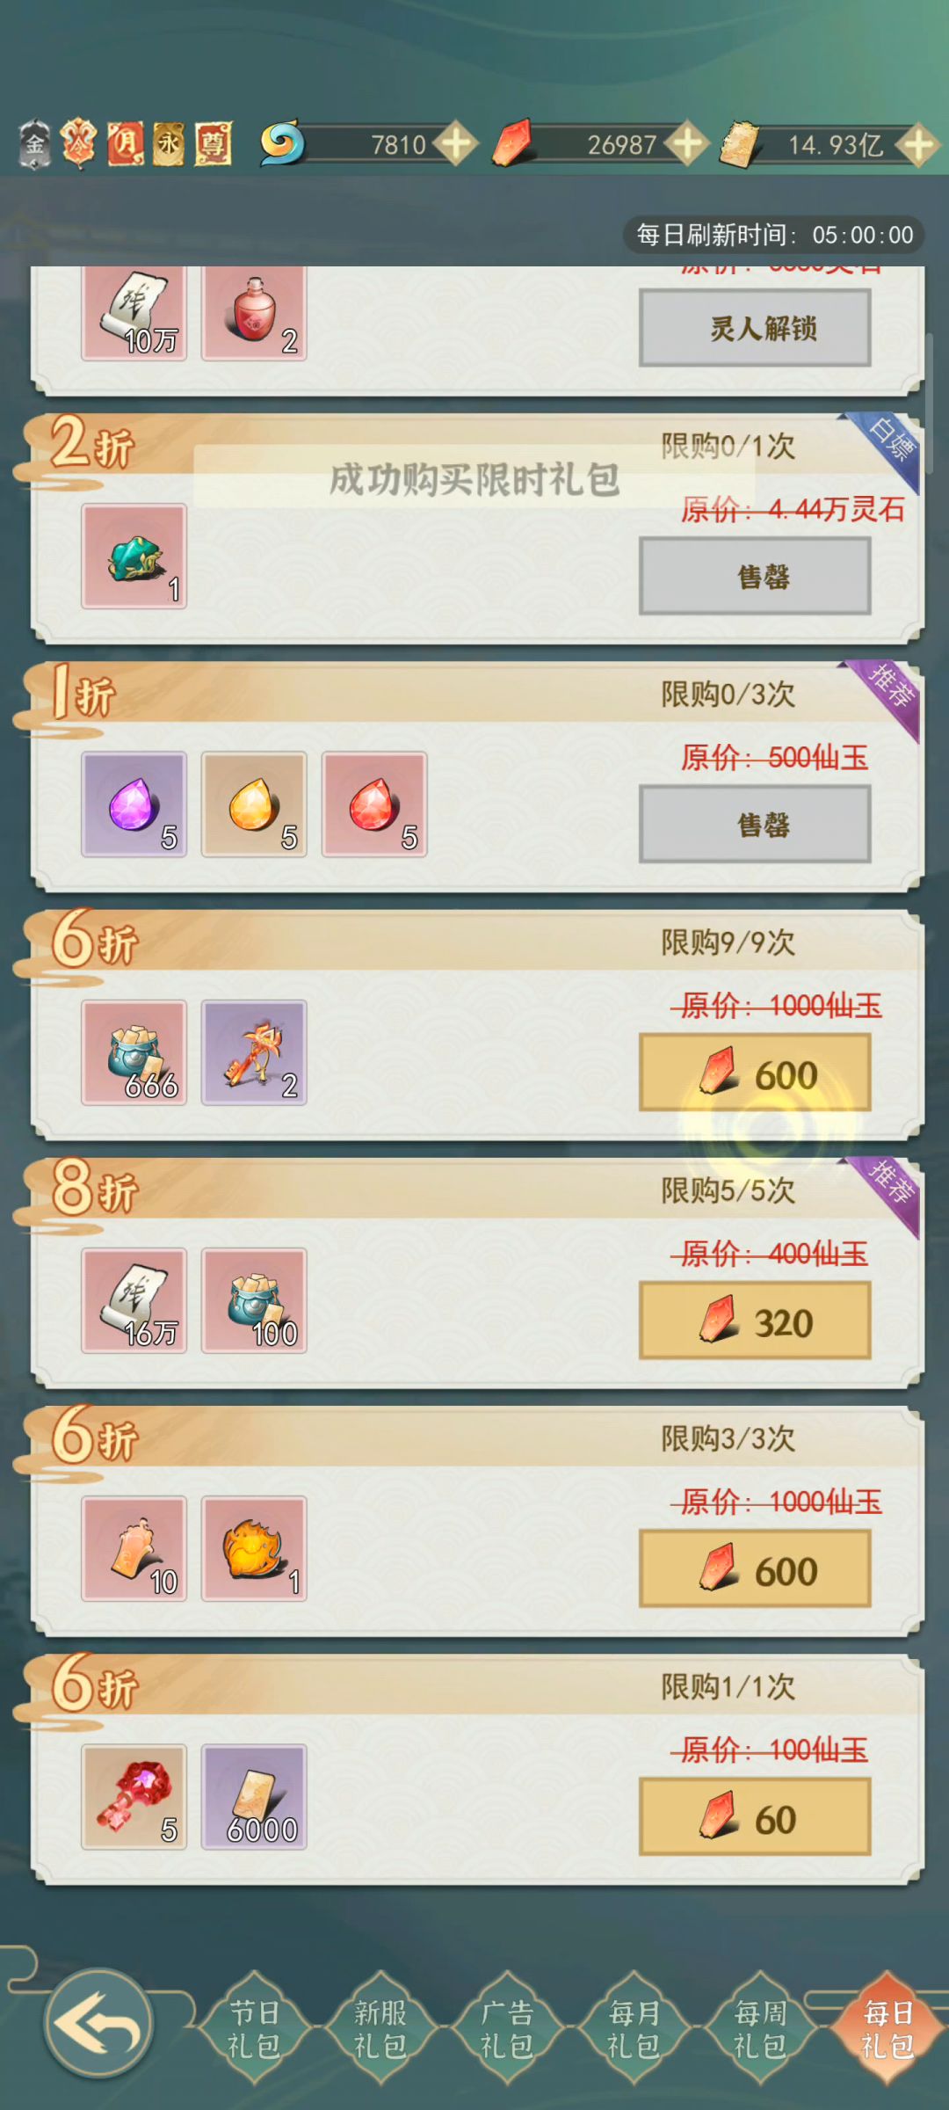Tap the red potion bottle item

[x=254, y=313]
